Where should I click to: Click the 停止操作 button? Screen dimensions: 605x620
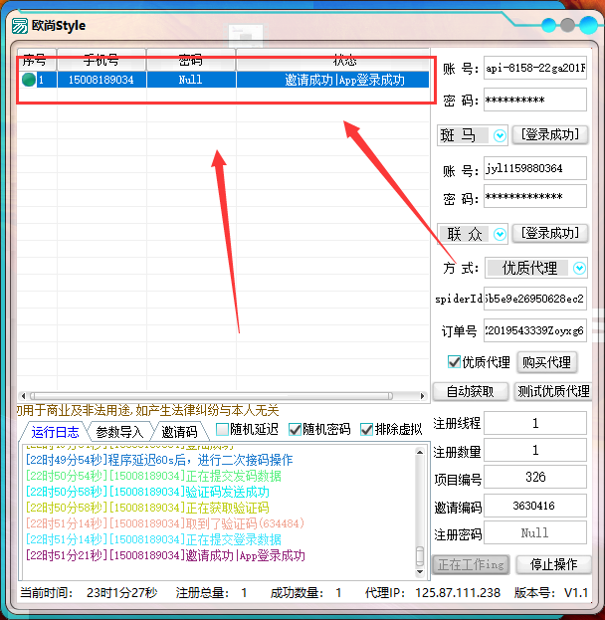[x=553, y=564]
